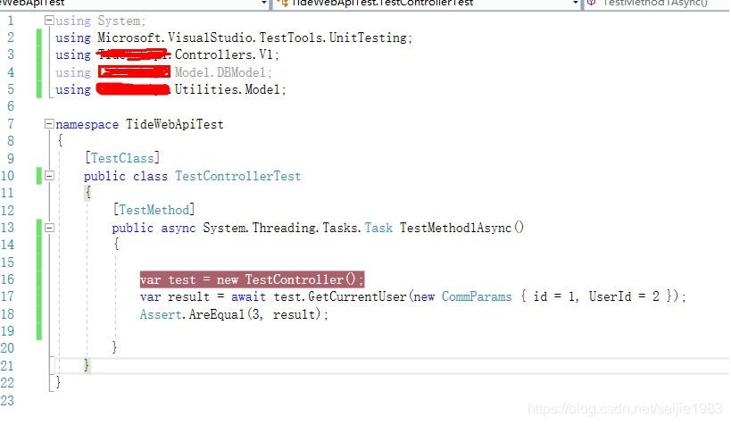Click line number 7 in the margin
This screenshot has width=731, height=425.
[10, 124]
